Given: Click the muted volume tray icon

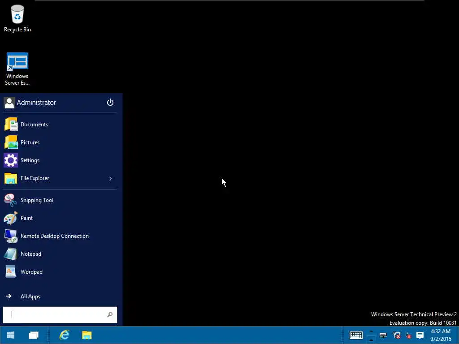Looking at the screenshot, I should [408, 335].
